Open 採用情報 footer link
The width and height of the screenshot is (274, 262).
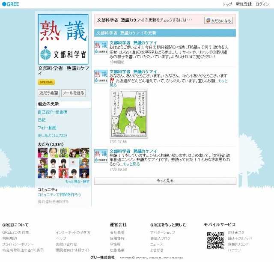(117, 238)
